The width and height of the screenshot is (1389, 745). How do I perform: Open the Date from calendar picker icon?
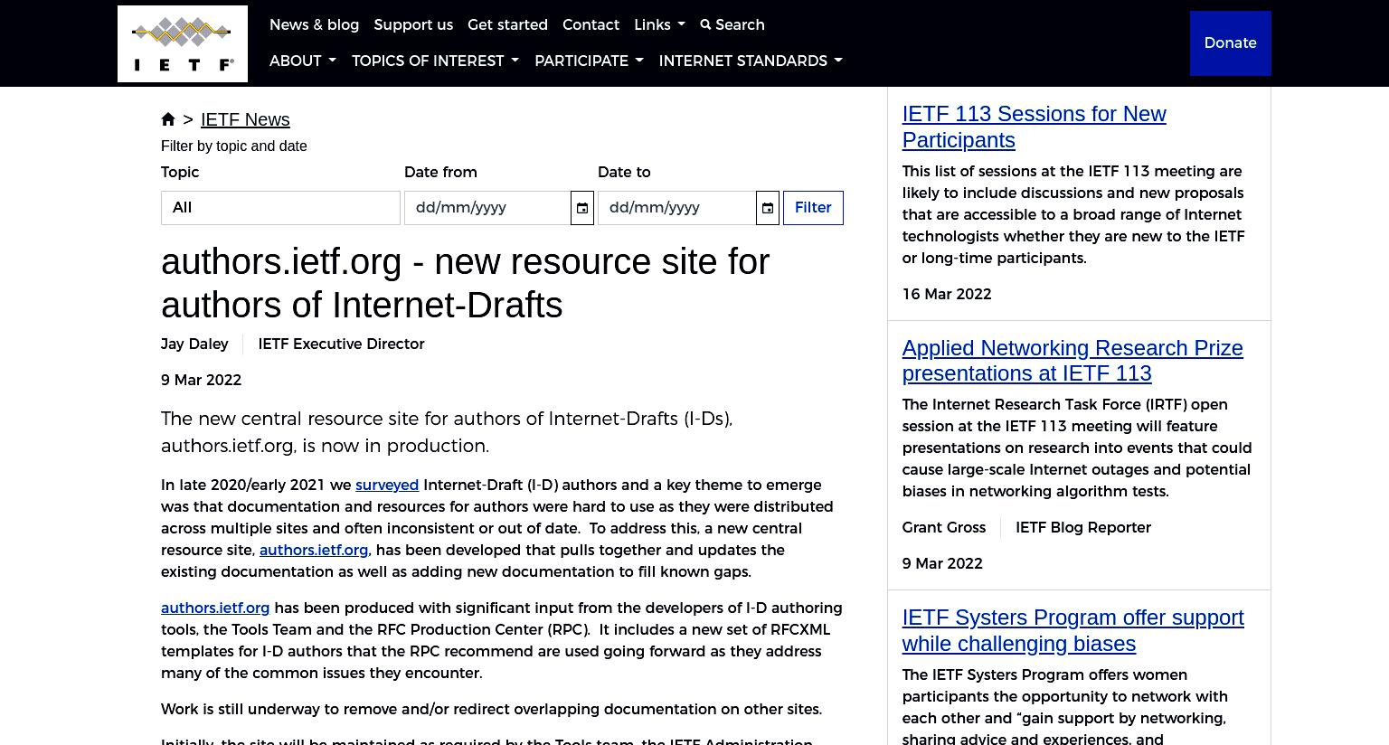point(582,208)
